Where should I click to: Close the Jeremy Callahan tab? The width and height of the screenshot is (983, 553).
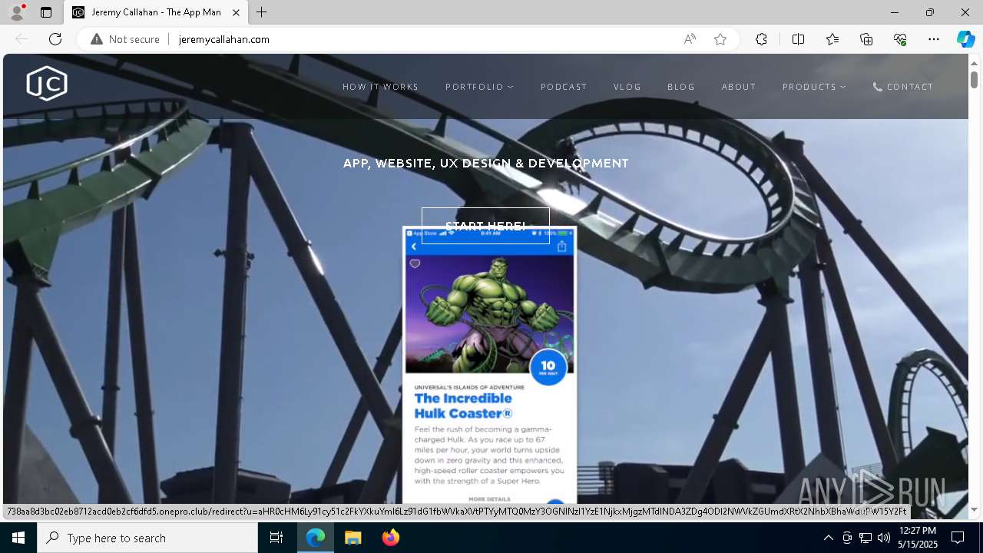click(236, 12)
